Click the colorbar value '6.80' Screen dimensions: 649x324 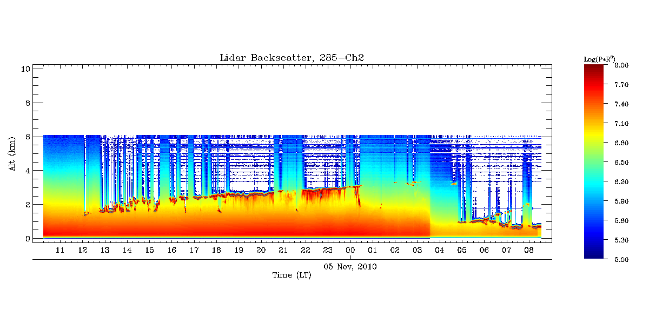click(x=621, y=143)
